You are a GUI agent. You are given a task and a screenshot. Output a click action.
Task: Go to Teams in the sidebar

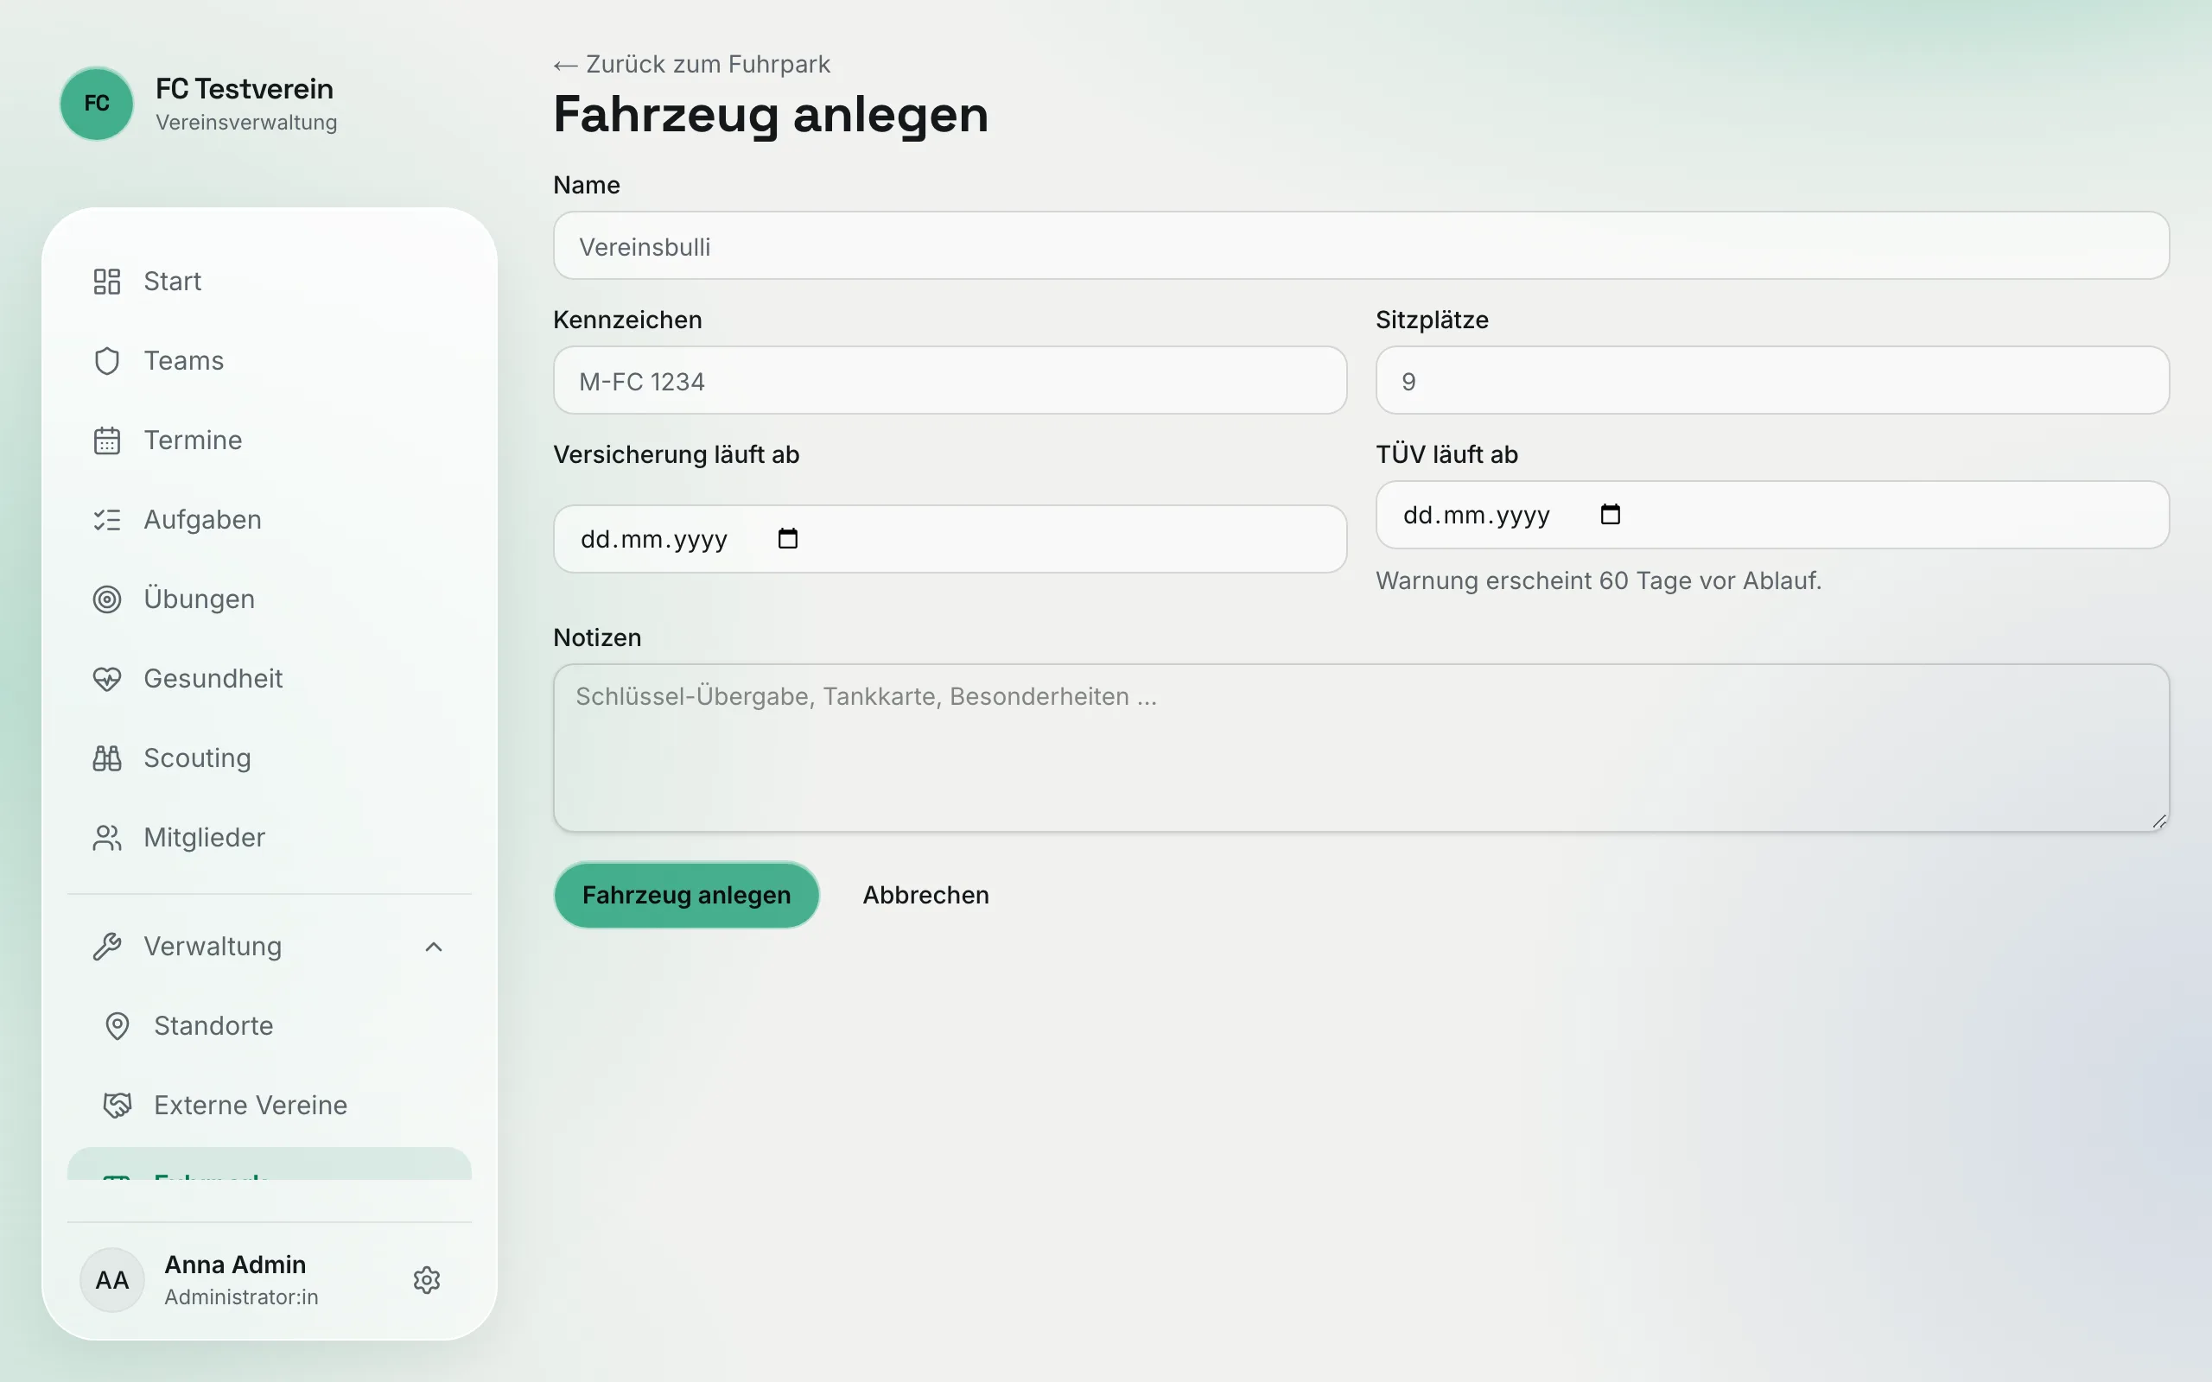coord(270,361)
